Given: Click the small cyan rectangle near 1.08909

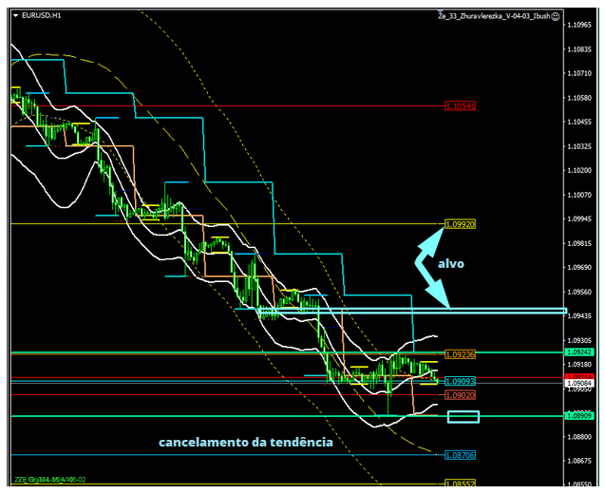Looking at the screenshot, I should pos(463,416).
